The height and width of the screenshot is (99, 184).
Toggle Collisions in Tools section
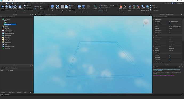point(27,6)
